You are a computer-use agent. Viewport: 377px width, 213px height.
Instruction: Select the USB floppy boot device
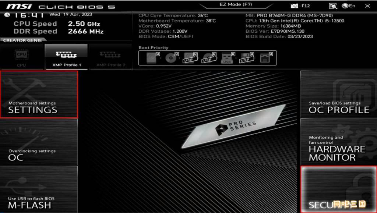[247, 58]
